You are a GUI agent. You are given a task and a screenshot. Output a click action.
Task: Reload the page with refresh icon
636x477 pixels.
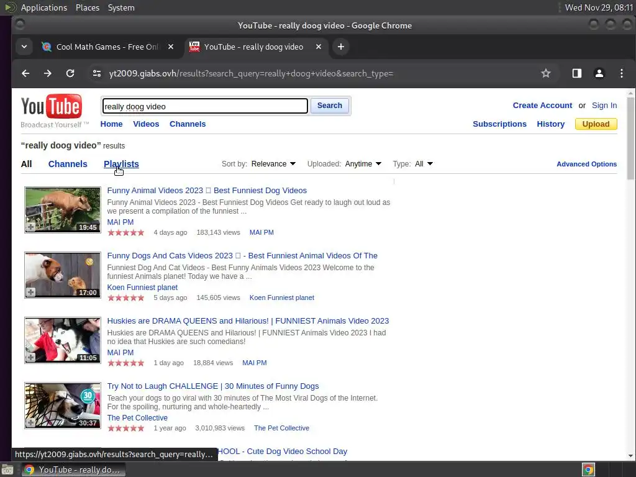tap(70, 73)
